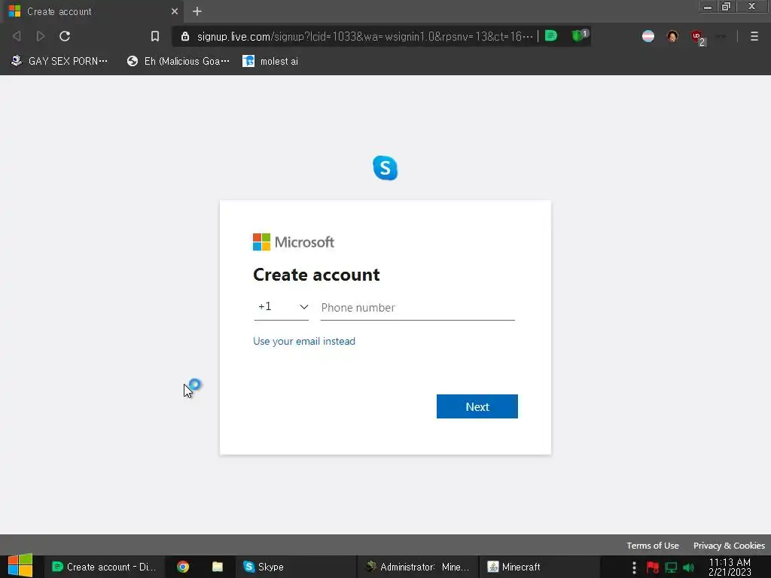Viewport: 771px width, 578px height.
Task: Click the volume speaker tray icon
Action: coord(688,567)
